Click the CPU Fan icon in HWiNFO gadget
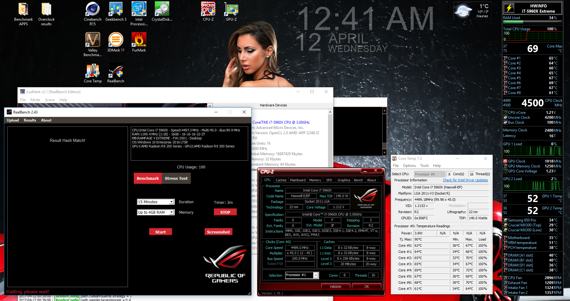 505,278
